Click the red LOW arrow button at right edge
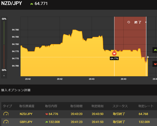157x126 pixels. click(x=155, y=64)
